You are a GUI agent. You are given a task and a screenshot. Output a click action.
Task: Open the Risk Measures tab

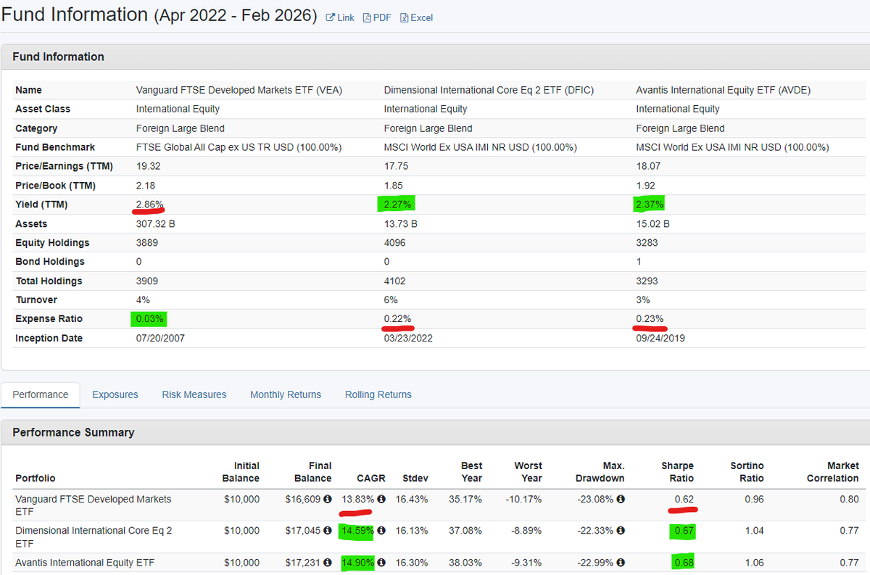tap(194, 394)
